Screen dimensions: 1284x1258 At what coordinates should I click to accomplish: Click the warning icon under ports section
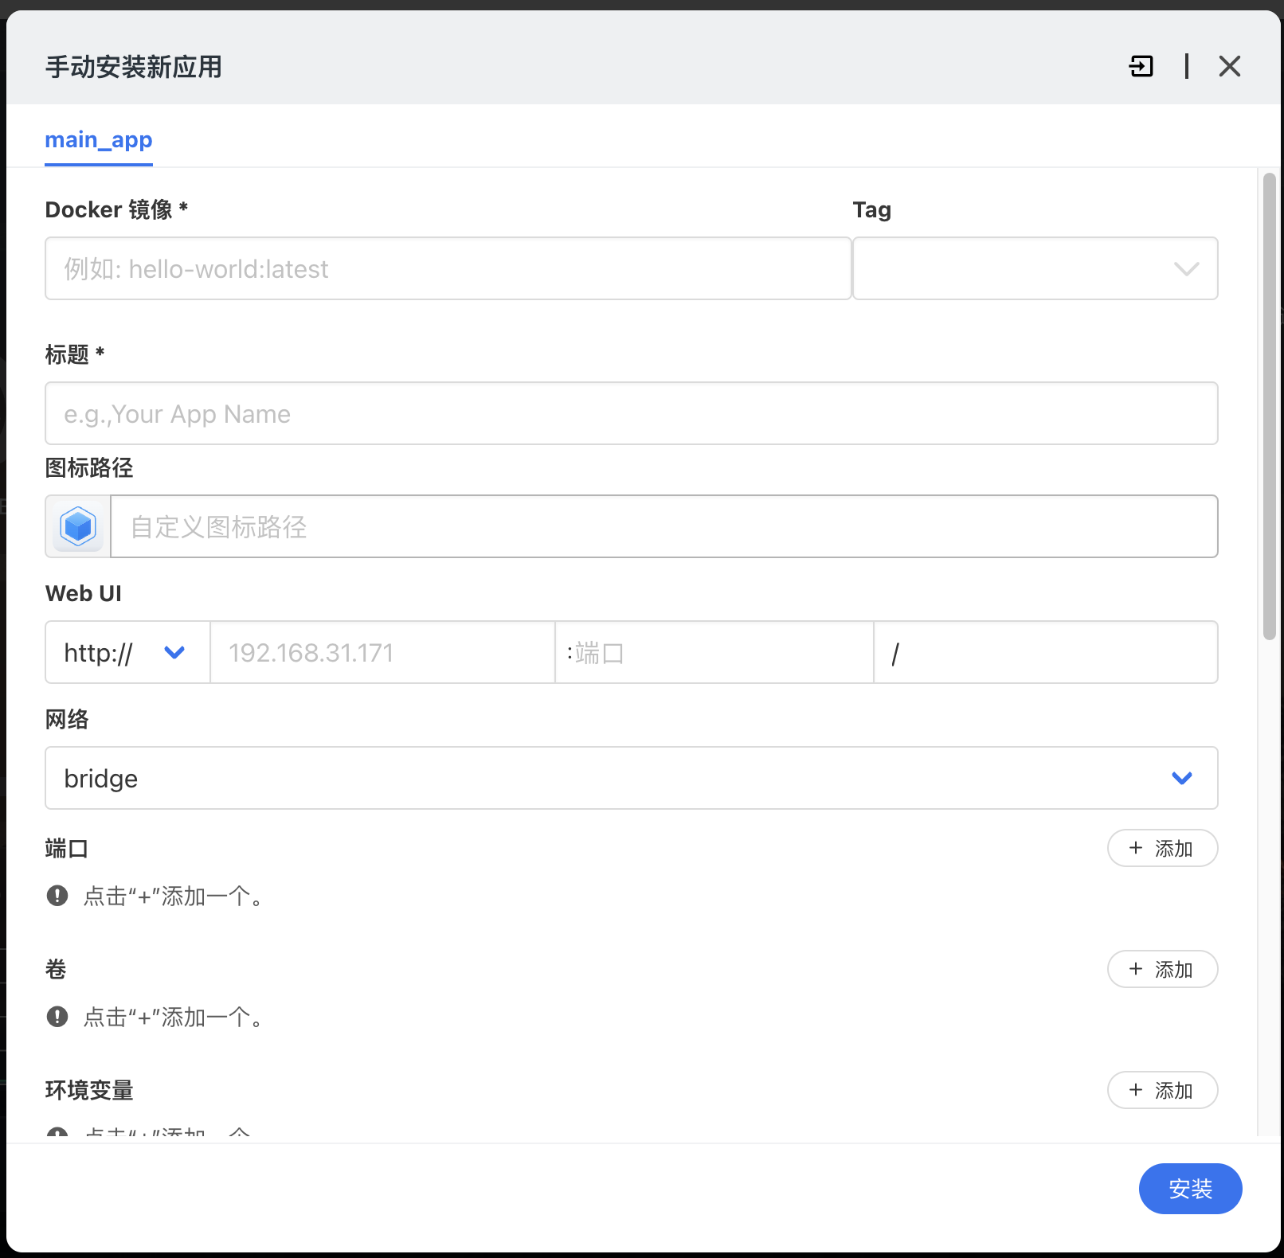pyautogui.click(x=57, y=896)
